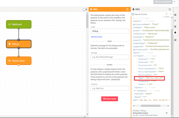
Task: Click the horizontal scrollbar in debug output
Action: click(150, 106)
